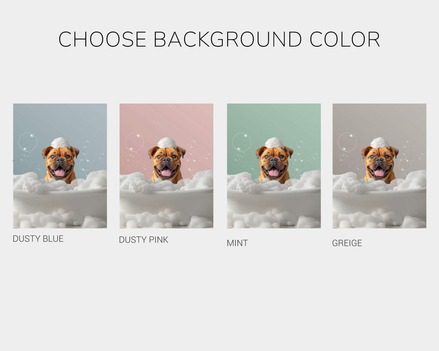This screenshot has width=439, height=351.
Task: Select the Dusty Blue background thumbnail
Action: (60, 166)
